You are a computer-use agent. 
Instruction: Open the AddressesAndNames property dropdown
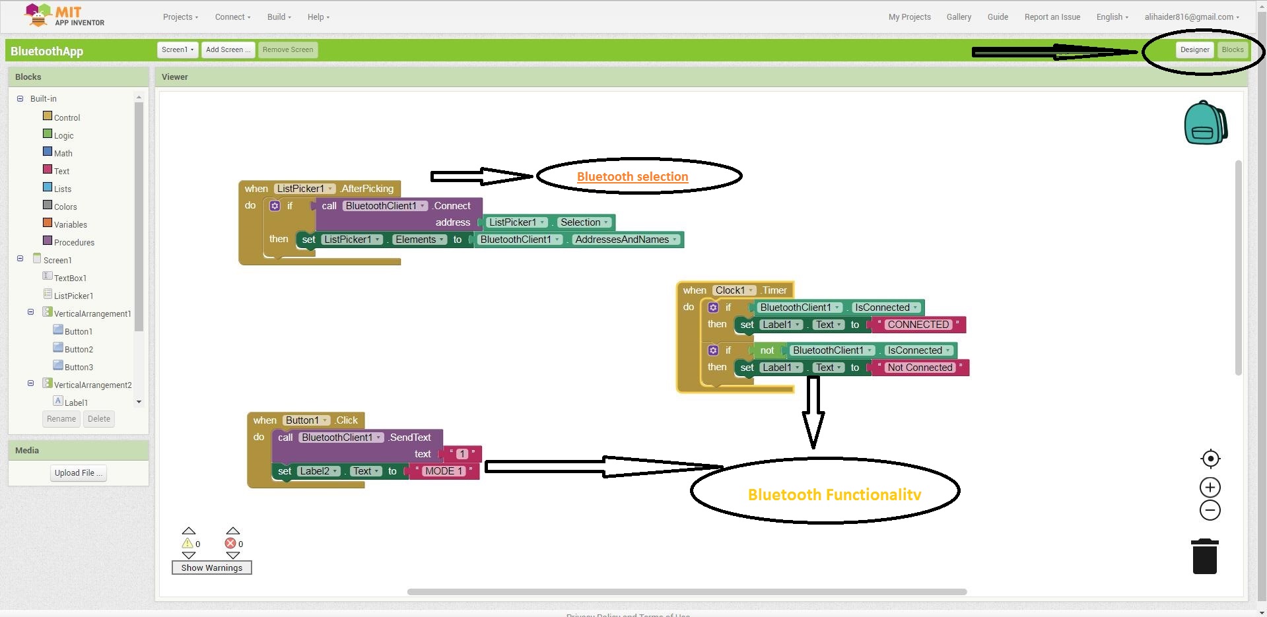pos(627,240)
